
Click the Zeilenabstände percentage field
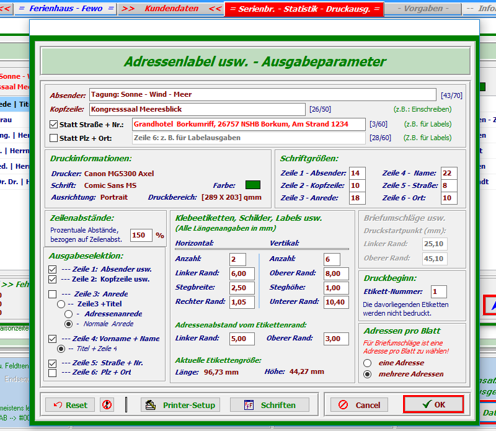[x=141, y=236]
